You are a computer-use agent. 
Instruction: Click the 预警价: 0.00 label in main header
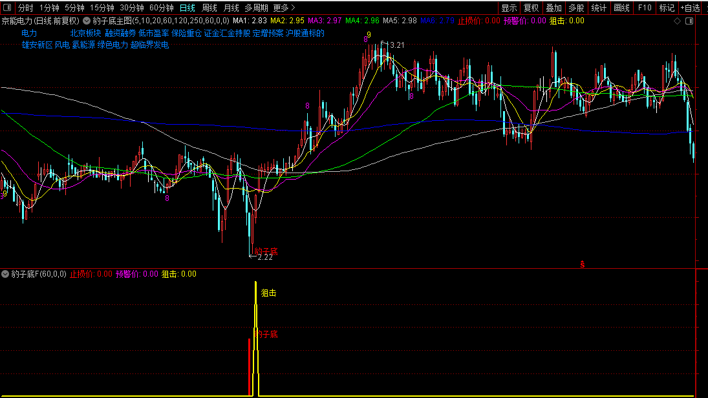click(524, 21)
